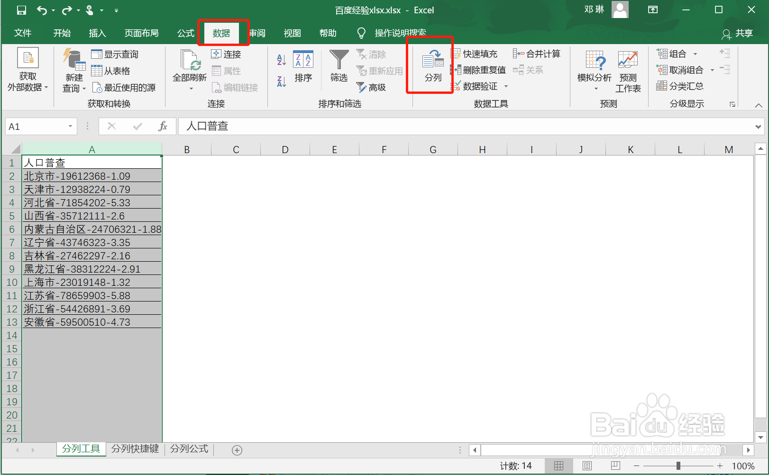Open Outline (分级显示) dialog launcher
The width and height of the screenshot is (769, 475).
click(x=732, y=104)
